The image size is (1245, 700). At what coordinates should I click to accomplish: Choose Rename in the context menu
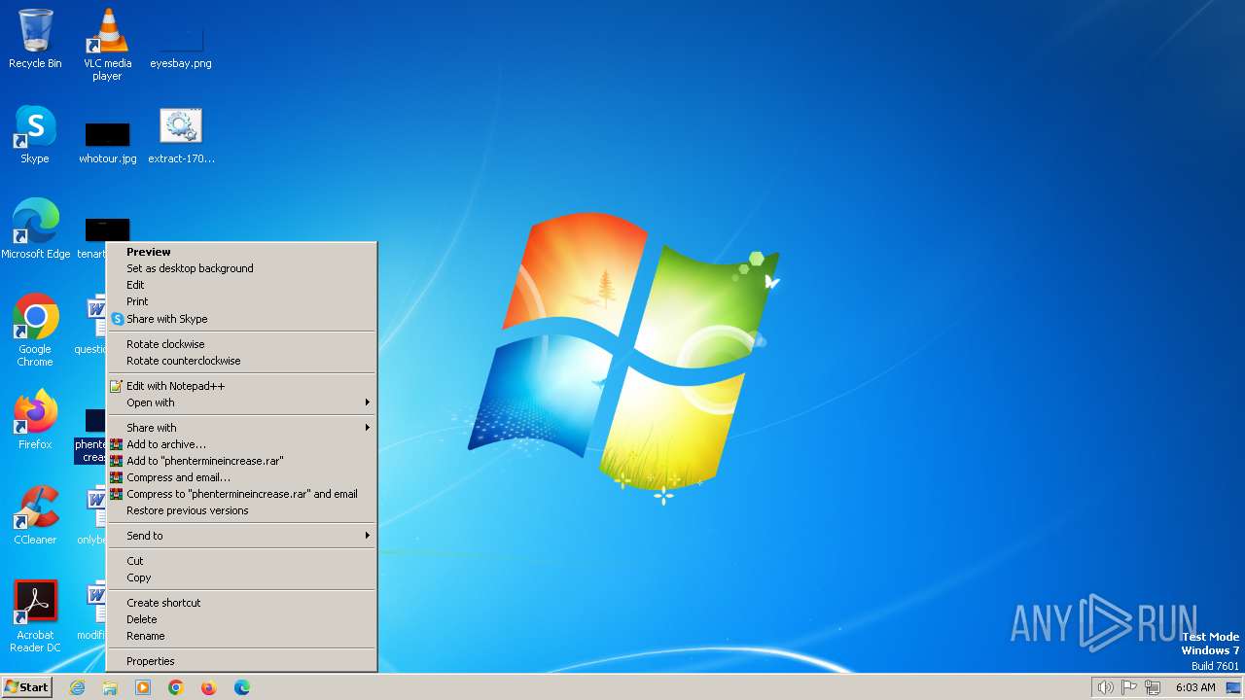click(x=241, y=636)
